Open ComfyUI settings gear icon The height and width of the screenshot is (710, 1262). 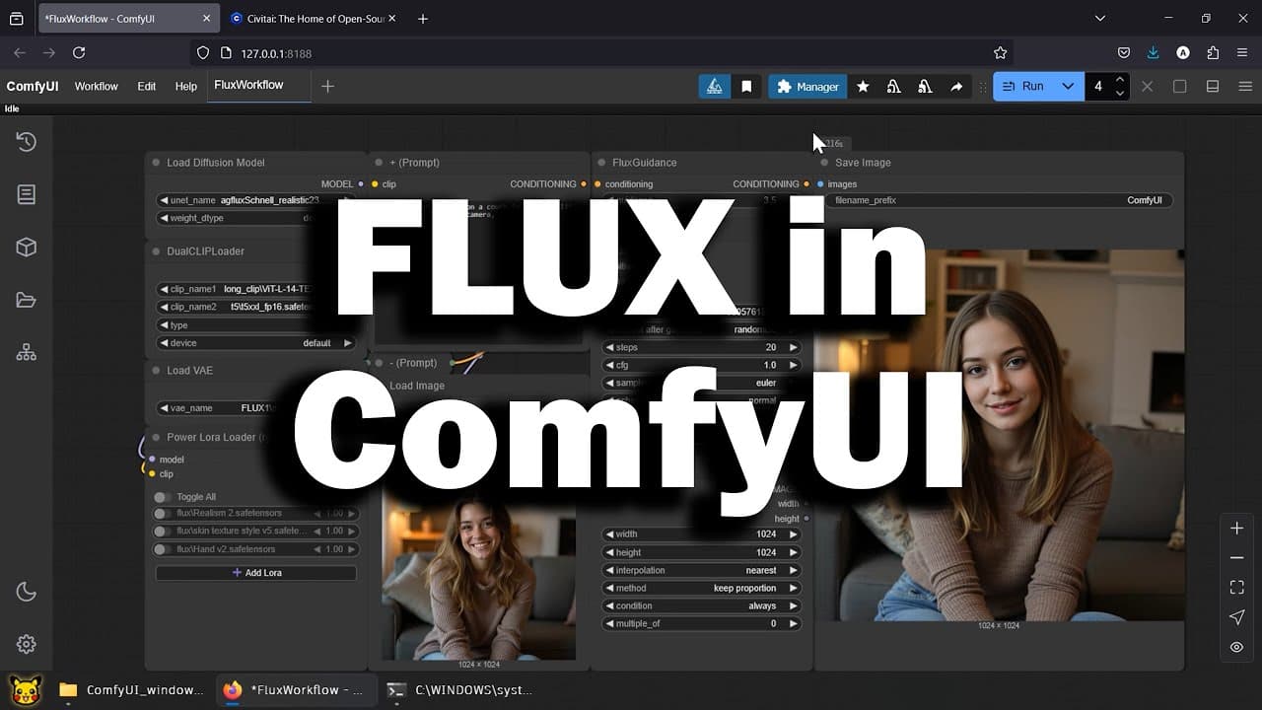click(27, 644)
